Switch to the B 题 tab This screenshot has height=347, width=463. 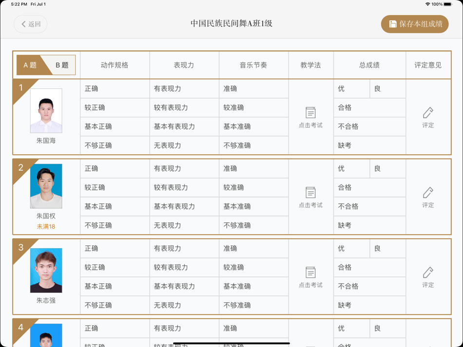[x=62, y=65]
